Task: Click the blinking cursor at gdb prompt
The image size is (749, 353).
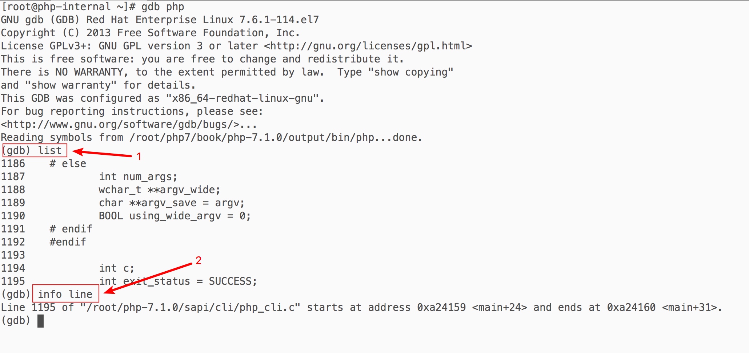Action: [x=40, y=321]
